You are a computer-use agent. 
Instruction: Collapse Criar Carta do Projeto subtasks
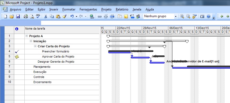35,46
